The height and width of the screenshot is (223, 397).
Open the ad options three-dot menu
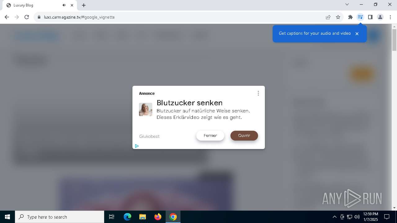pyautogui.click(x=258, y=93)
